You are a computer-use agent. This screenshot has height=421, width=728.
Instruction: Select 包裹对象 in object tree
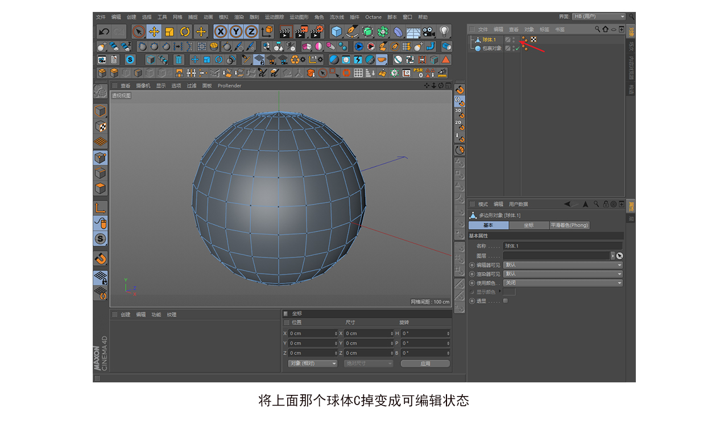click(493, 48)
